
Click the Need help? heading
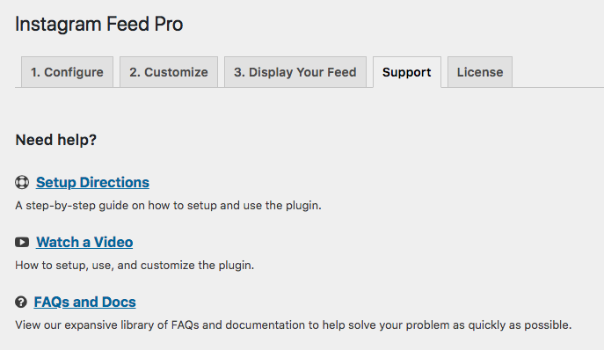[x=56, y=140]
